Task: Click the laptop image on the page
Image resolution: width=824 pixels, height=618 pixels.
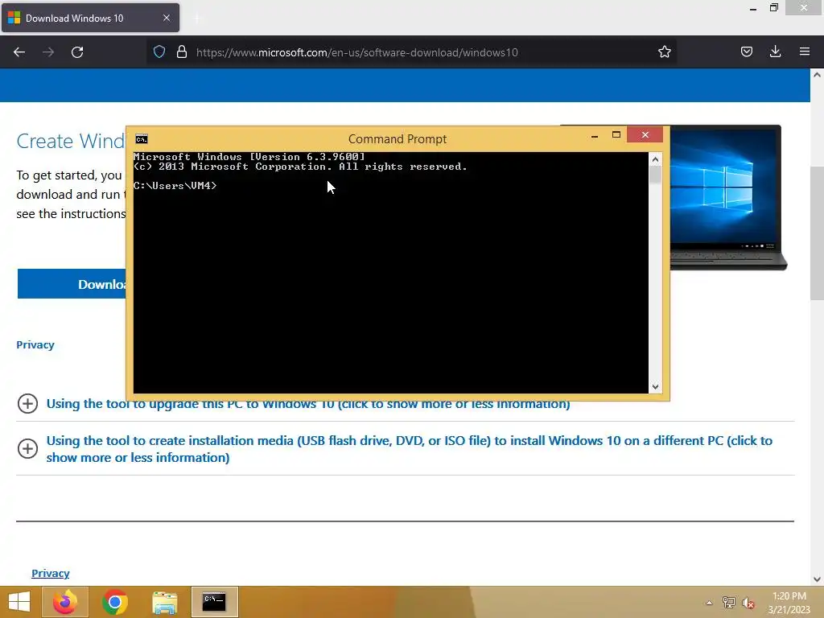Action: 727,198
